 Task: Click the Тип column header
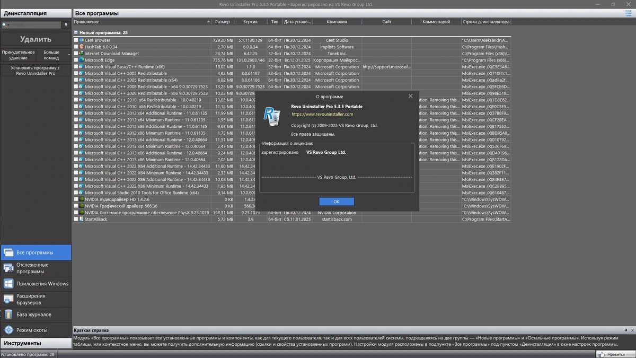(275, 22)
